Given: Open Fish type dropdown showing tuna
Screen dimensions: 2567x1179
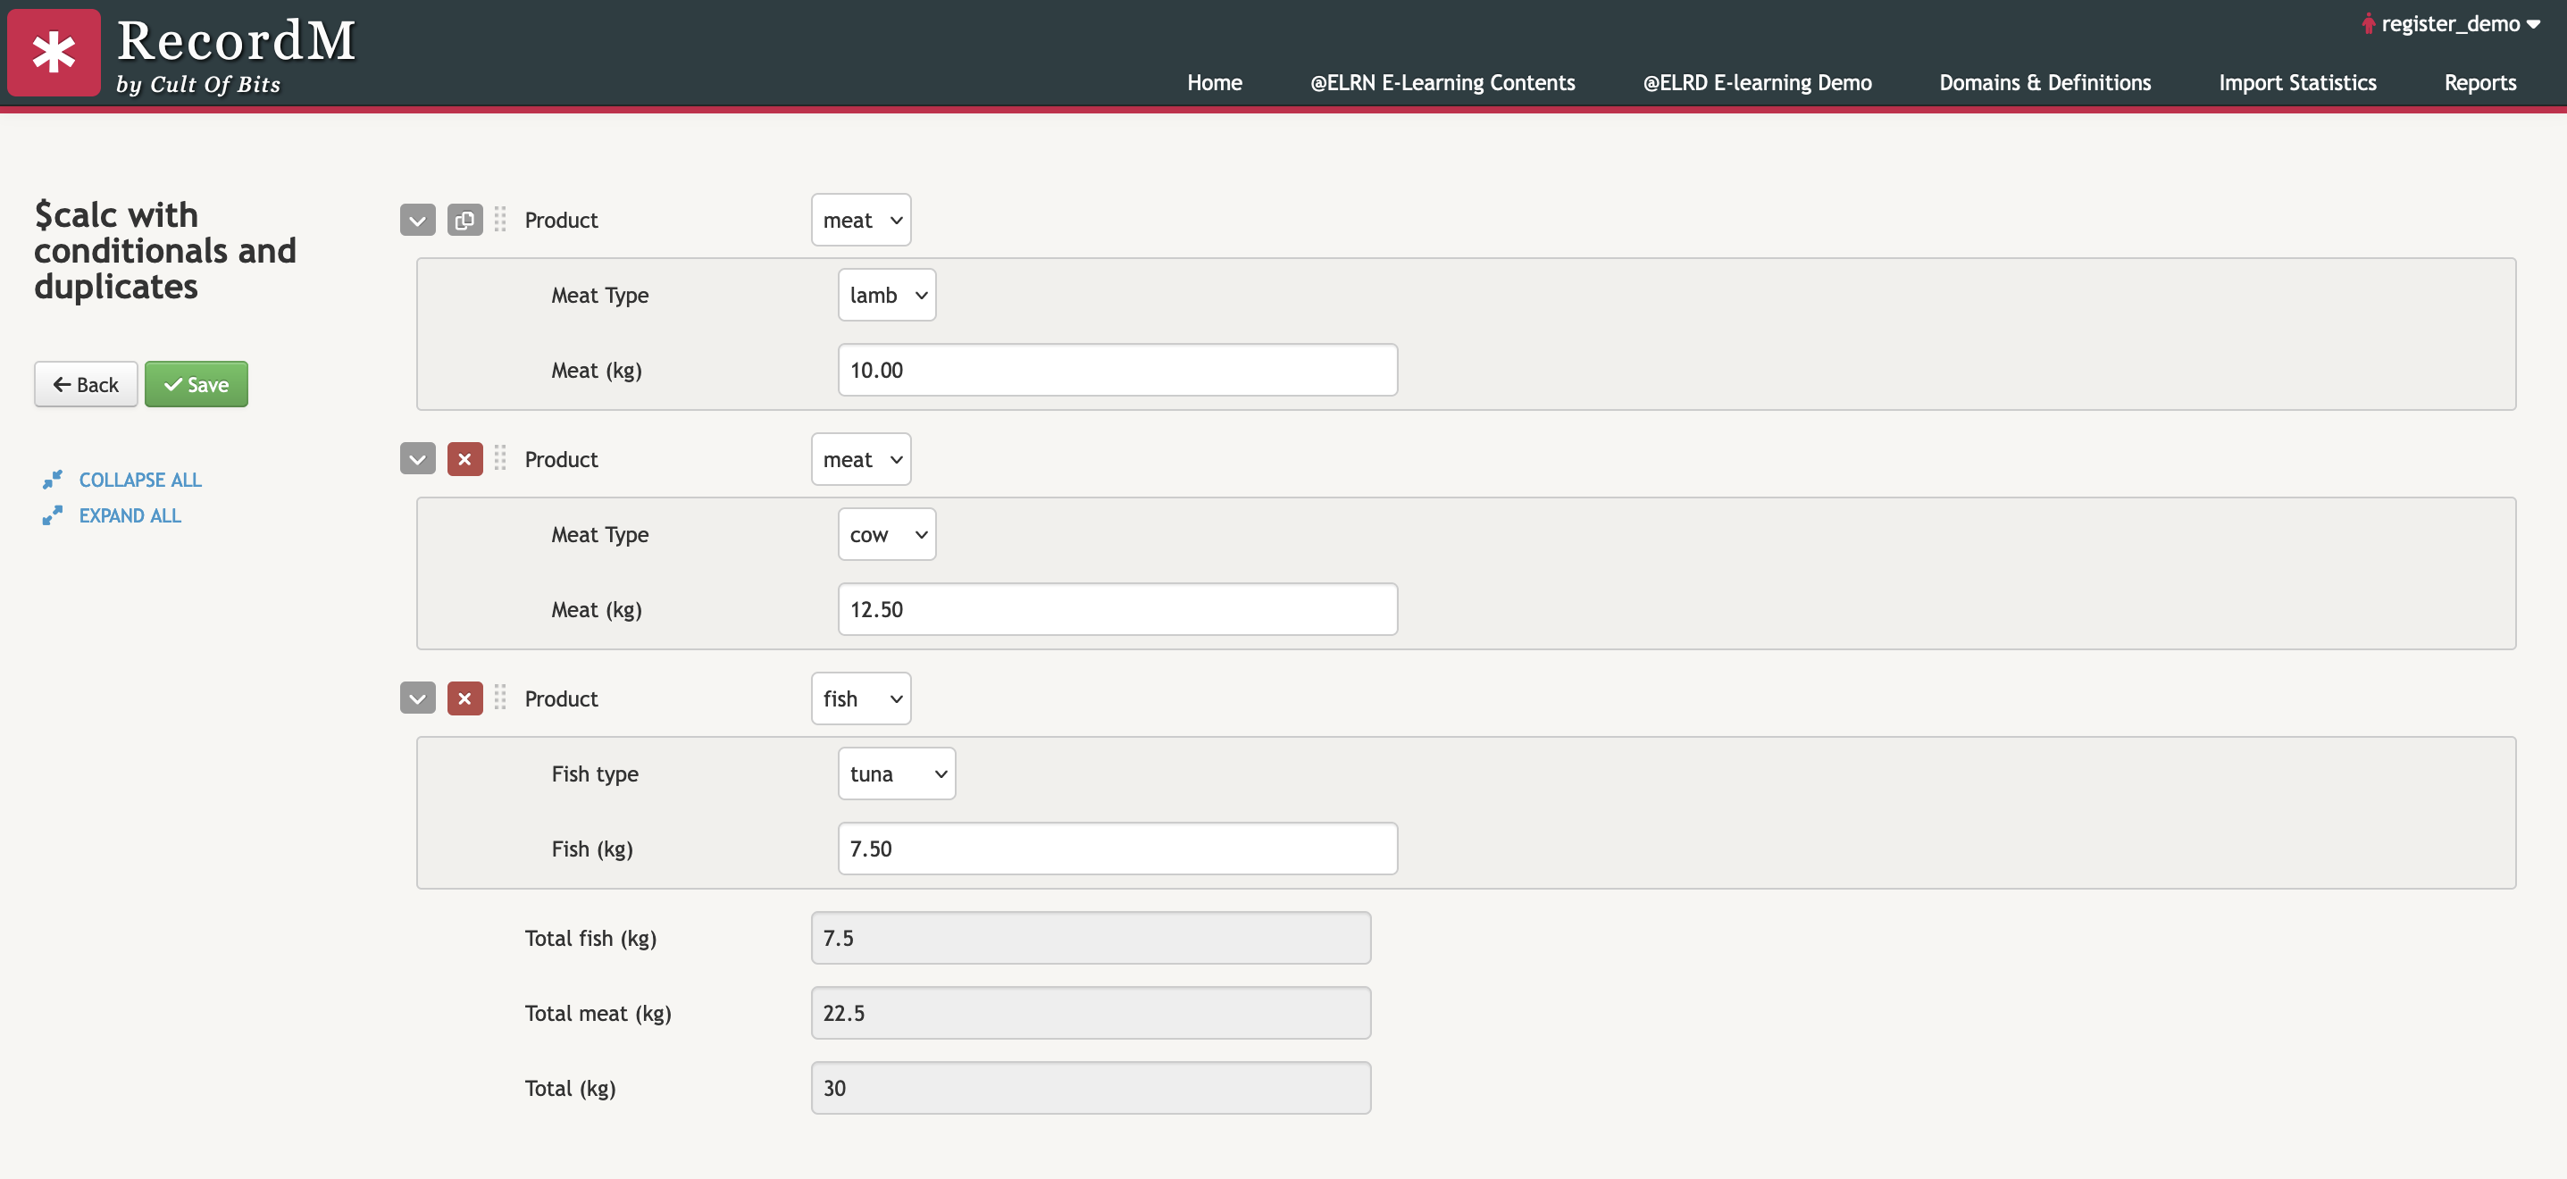Looking at the screenshot, I should tap(897, 773).
